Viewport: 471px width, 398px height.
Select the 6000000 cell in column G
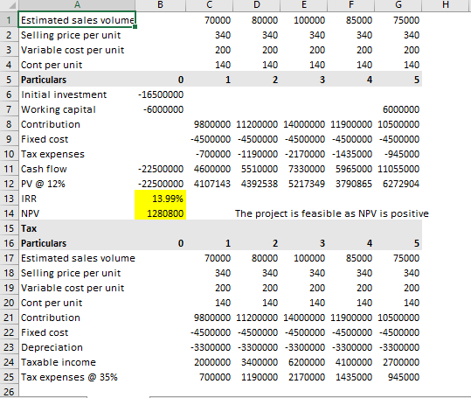[x=398, y=109]
